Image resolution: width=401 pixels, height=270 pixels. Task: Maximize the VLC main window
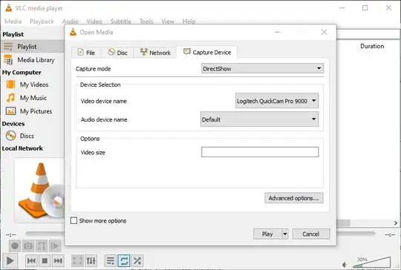click(x=365, y=8)
